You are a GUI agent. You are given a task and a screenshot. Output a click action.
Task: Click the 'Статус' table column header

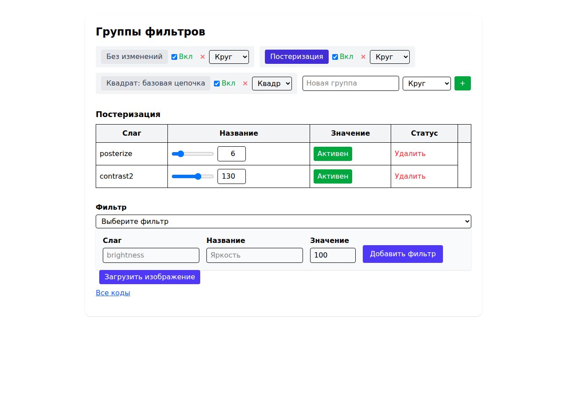(x=424, y=133)
